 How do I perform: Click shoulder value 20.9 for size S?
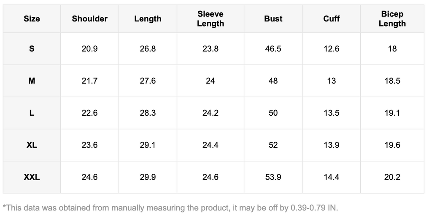pos(89,49)
